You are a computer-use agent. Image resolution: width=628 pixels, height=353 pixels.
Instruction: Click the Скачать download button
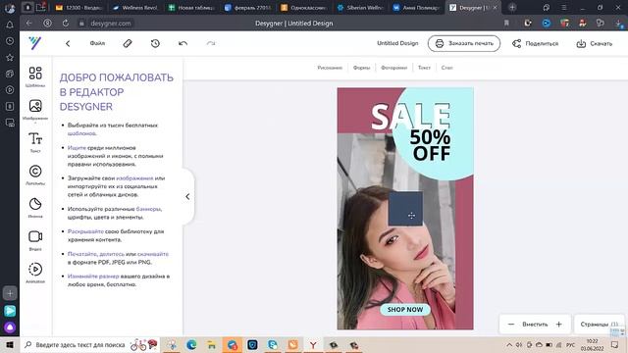pos(595,43)
